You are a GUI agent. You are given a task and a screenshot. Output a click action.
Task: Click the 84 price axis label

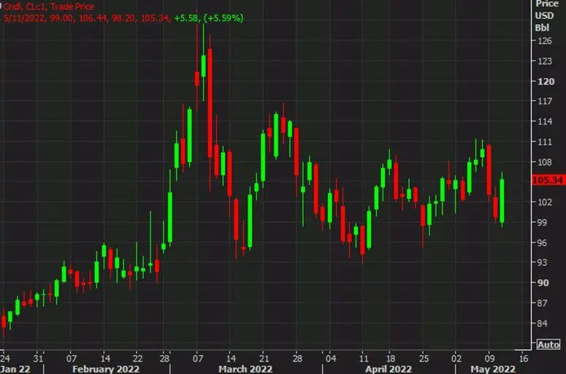coord(543,324)
